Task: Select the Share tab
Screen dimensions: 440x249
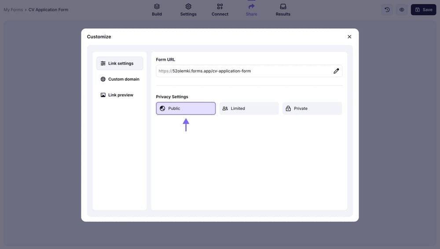Action: [251, 10]
